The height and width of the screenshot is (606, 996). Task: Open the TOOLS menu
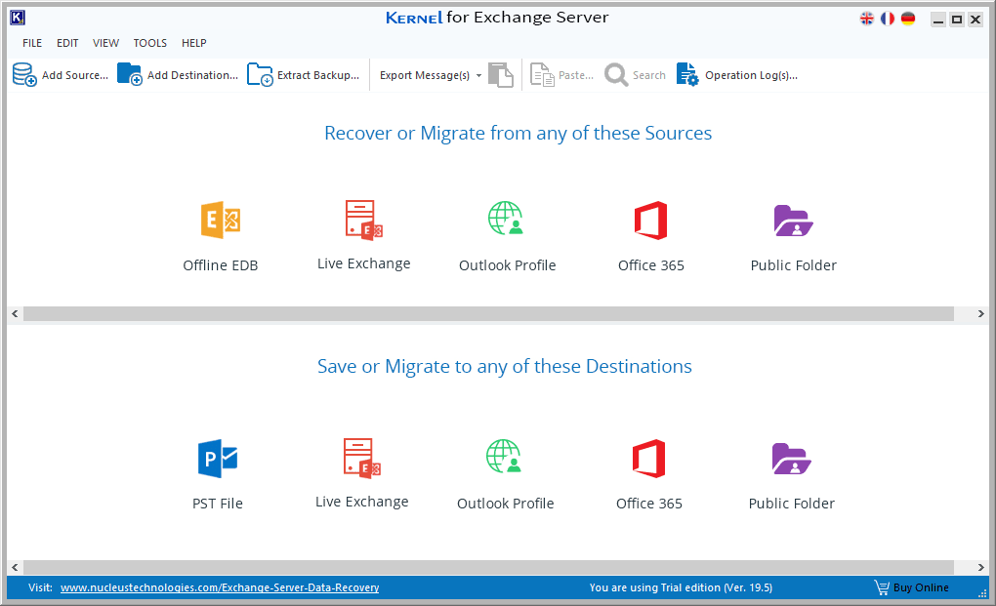[x=150, y=43]
